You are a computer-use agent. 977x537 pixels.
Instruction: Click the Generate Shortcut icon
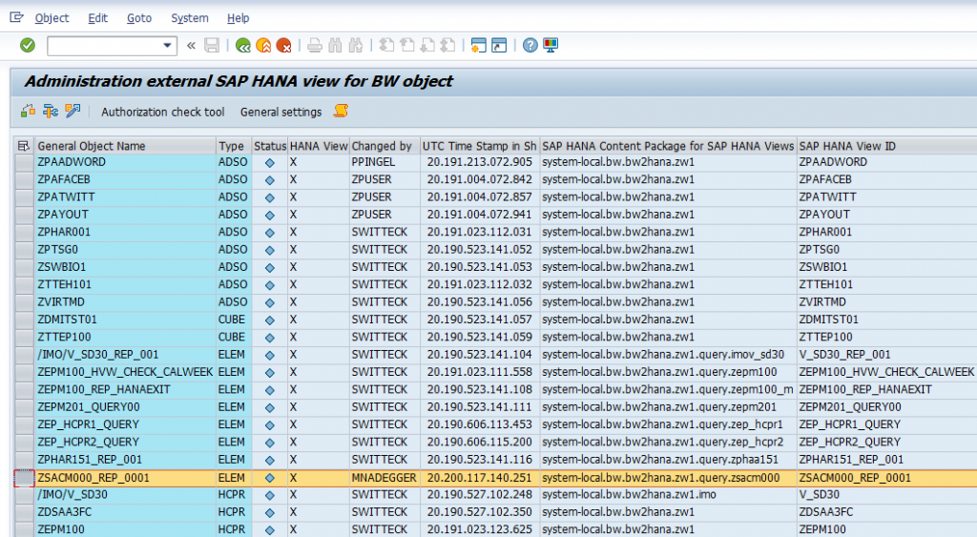point(499,46)
